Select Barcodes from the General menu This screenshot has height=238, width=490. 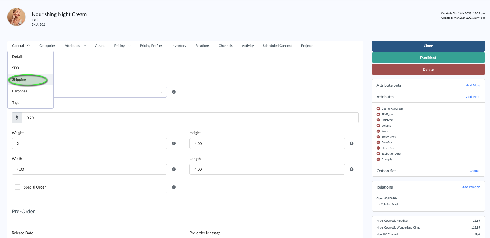point(20,91)
